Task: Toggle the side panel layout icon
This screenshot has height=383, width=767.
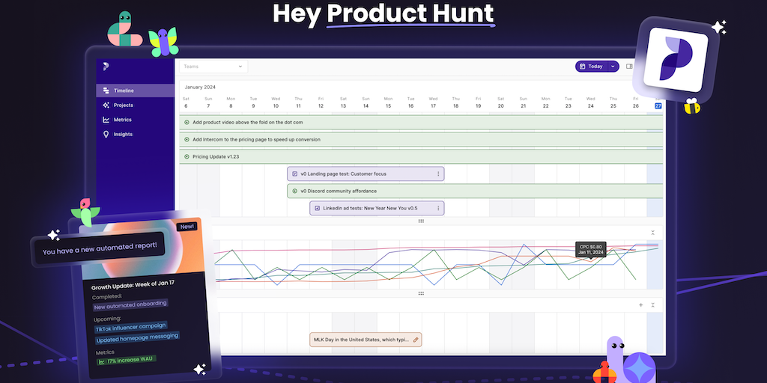Action: pos(629,67)
